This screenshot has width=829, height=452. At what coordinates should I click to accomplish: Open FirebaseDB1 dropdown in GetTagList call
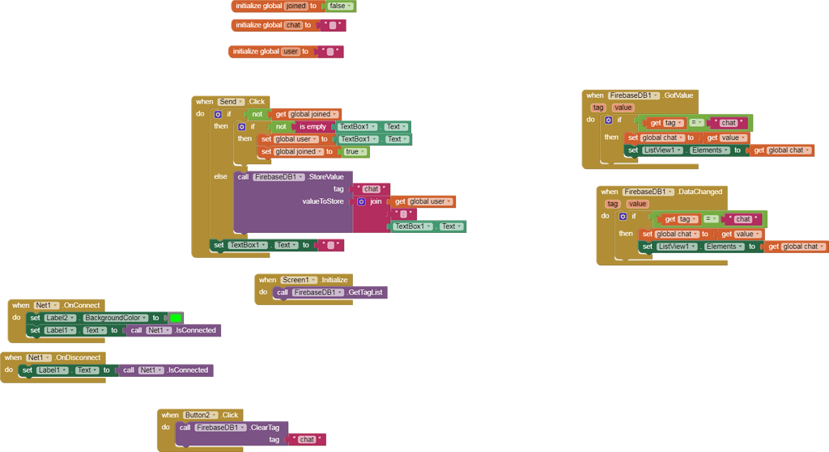[317, 293]
